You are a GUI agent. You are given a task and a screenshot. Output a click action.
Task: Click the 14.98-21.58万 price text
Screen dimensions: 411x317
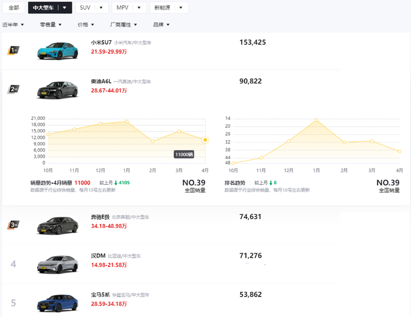109,265
